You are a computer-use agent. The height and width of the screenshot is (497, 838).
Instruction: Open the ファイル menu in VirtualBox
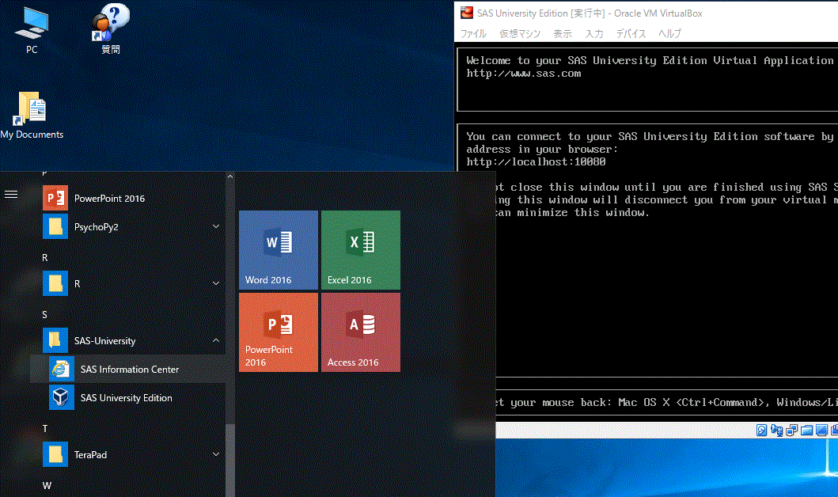tap(473, 34)
